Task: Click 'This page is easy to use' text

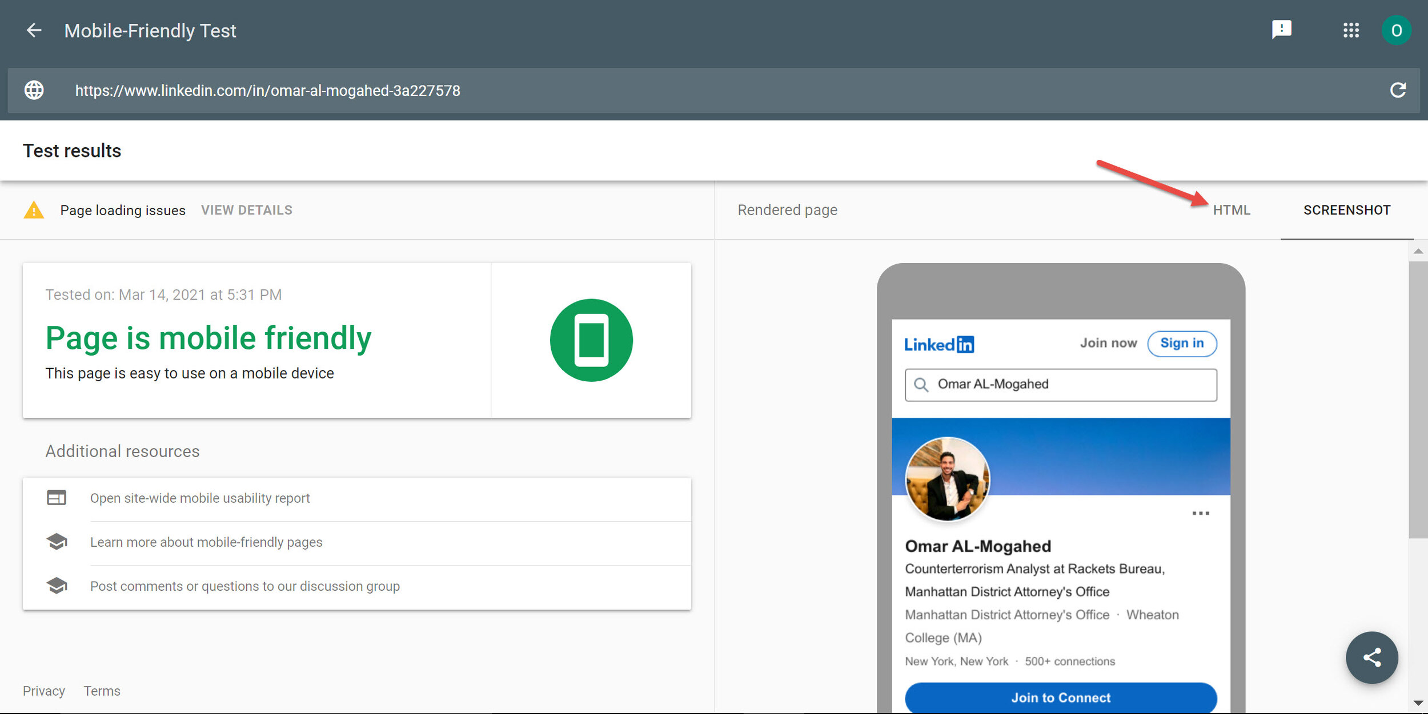Action: click(190, 373)
